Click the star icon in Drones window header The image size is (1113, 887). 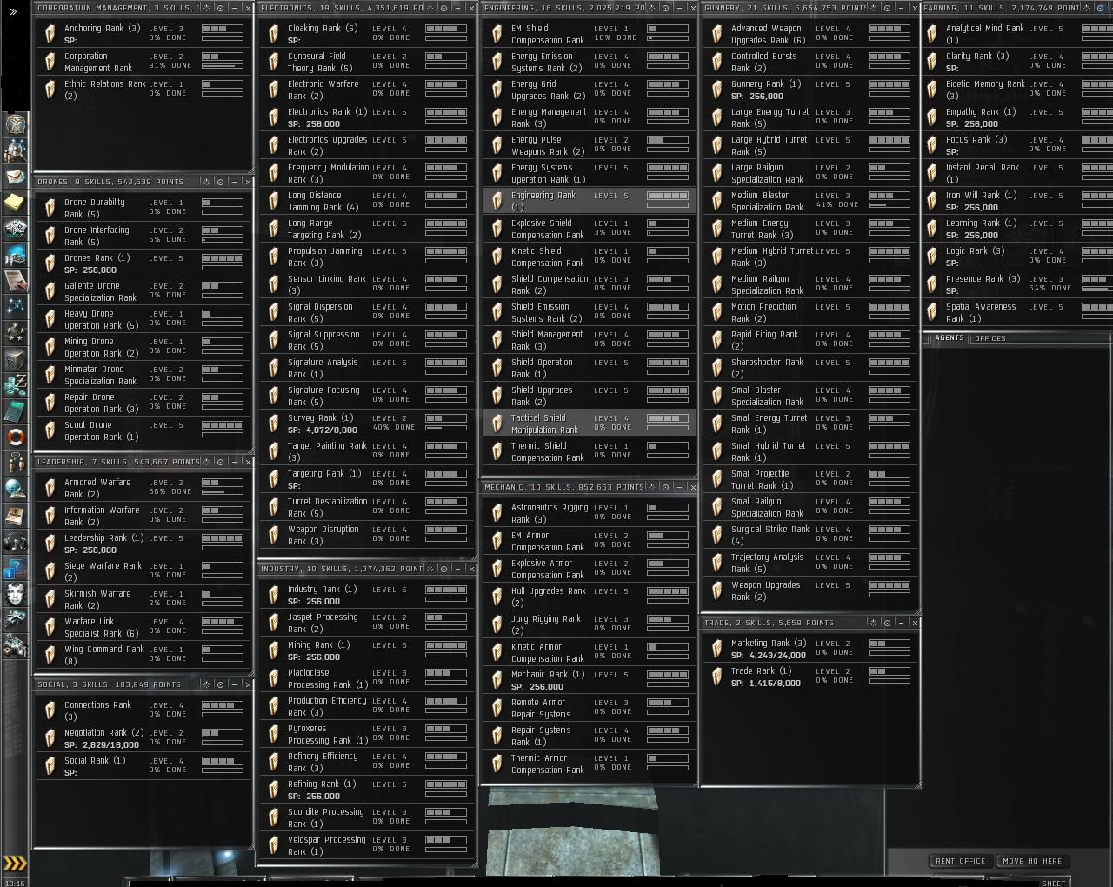click(206, 182)
